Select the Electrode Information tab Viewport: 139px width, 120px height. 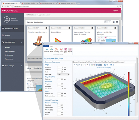click(x=118, y=62)
